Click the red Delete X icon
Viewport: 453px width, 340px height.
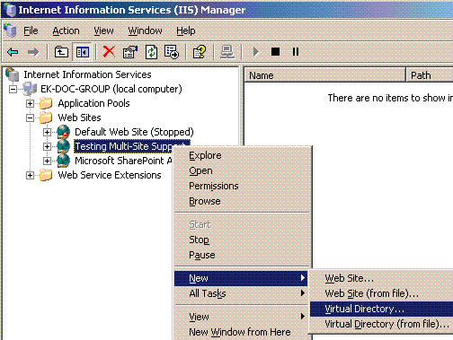pyautogui.click(x=109, y=52)
